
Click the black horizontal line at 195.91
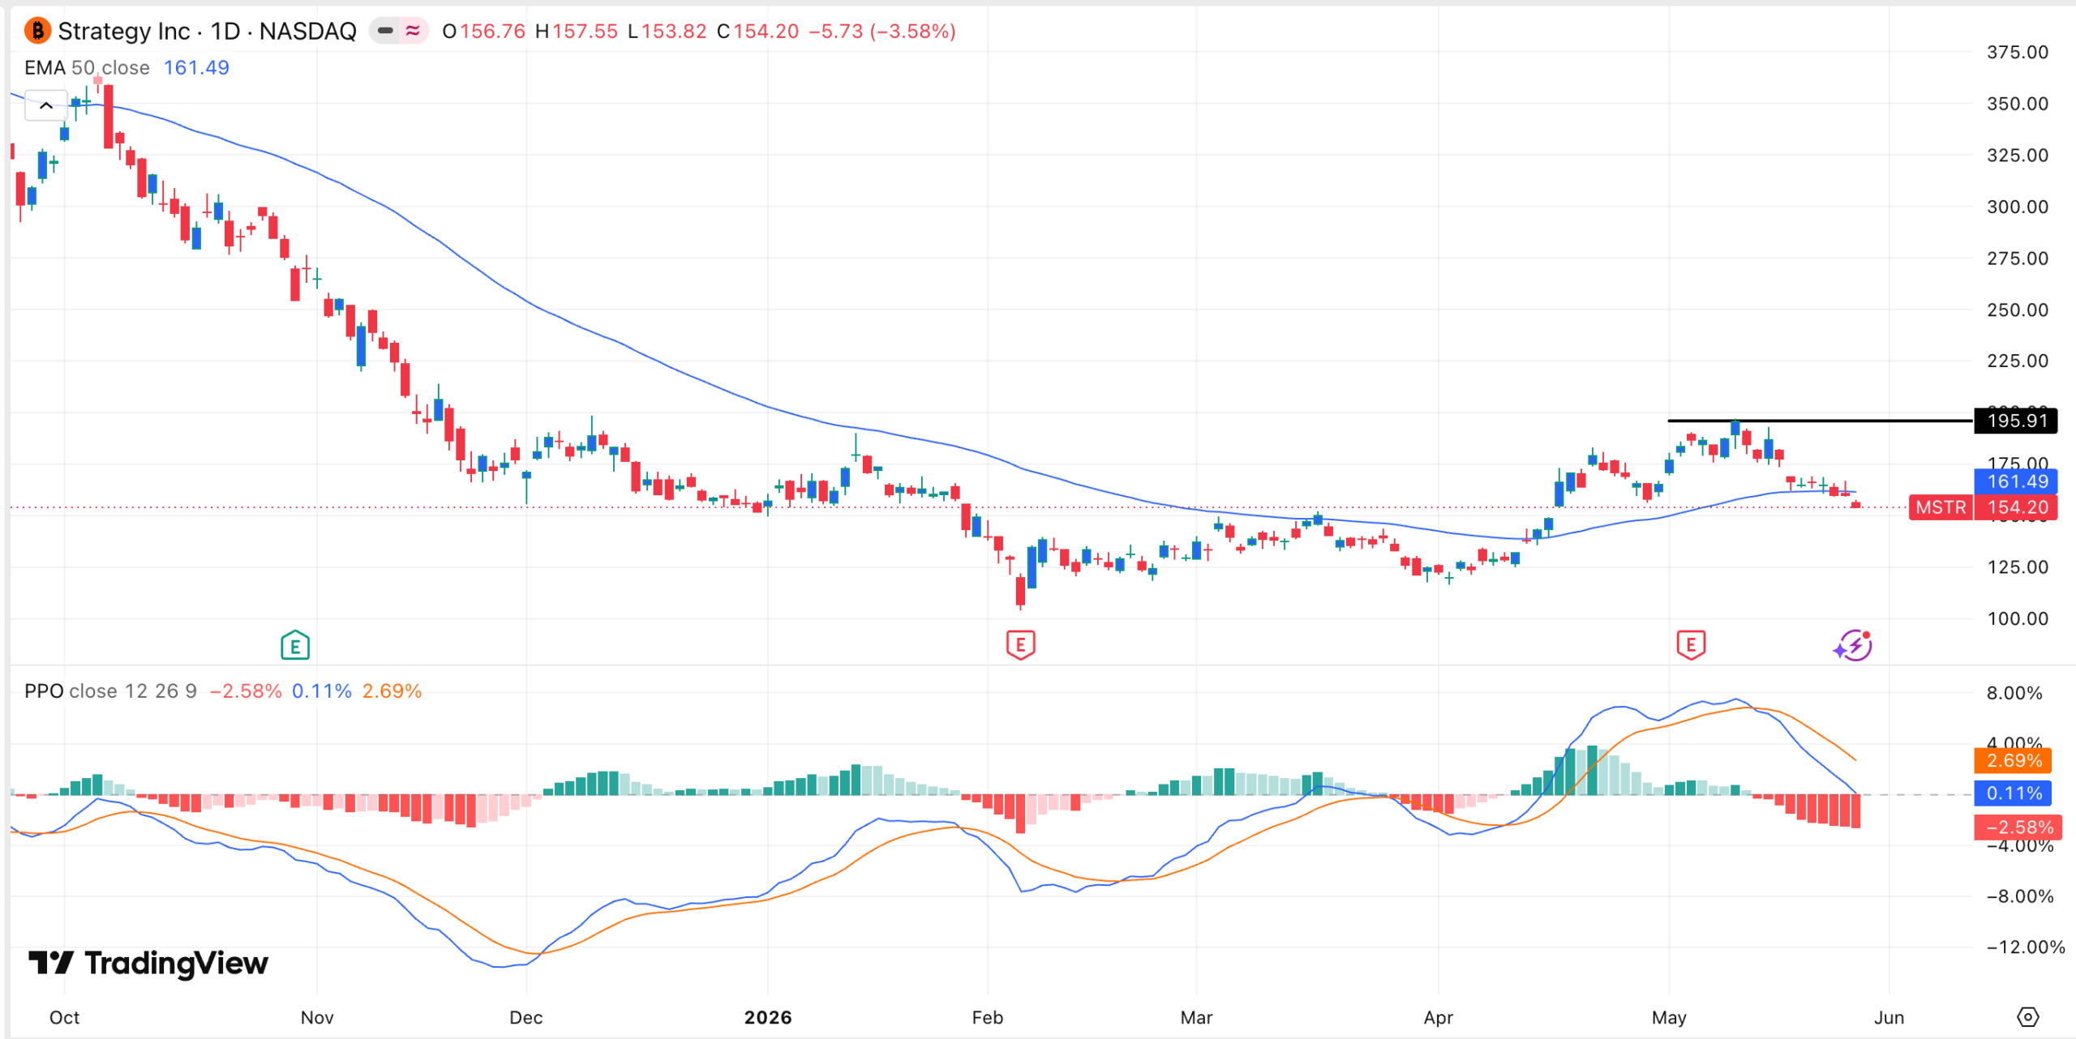[x=1820, y=421]
